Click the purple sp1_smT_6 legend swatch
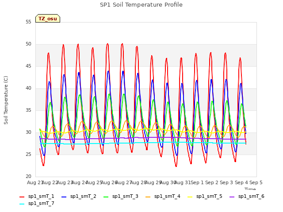The height and width of the screenshot is (212, 283). click(232, 197)
